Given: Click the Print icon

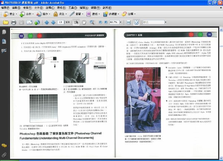Looking at the screenshot, I should coord(14,22).
